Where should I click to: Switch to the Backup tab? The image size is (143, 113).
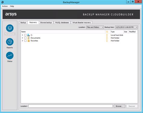pos(23,23)
